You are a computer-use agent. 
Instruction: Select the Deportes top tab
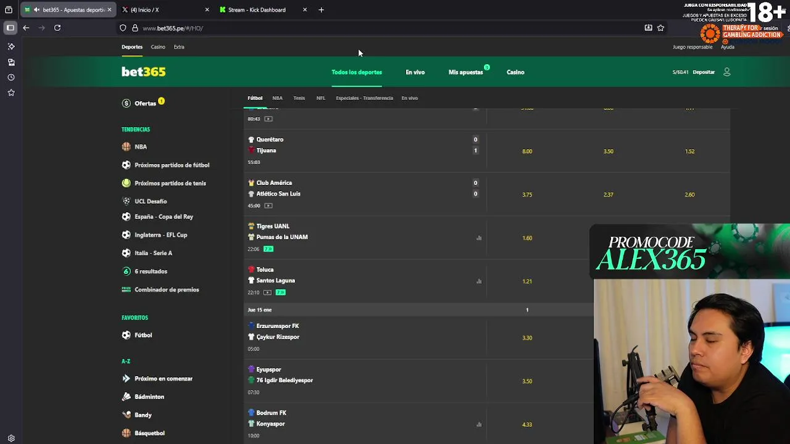point(132,47)
